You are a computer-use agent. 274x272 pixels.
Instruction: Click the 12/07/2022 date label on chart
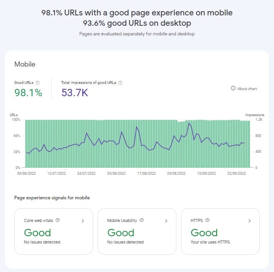point(56,174)
